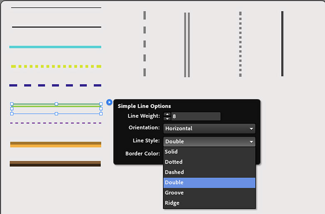Select the thin black top horizontal line
This screenshot has height=214, width=325.
click(56, 7)
